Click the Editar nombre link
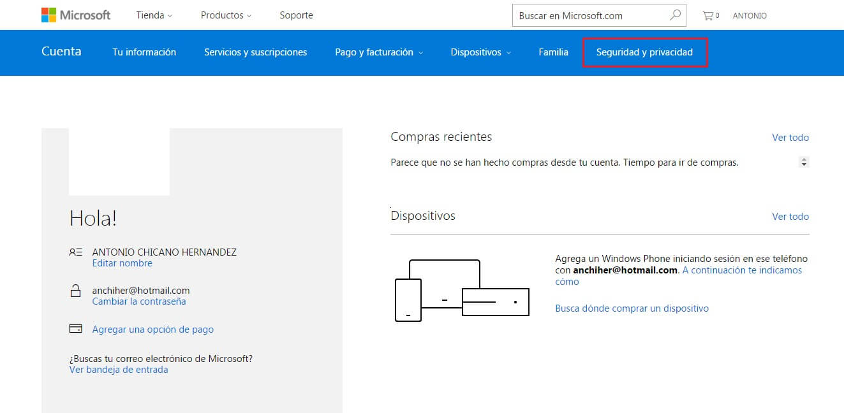The width and height of the screenshot is (844, 413). 122,263
